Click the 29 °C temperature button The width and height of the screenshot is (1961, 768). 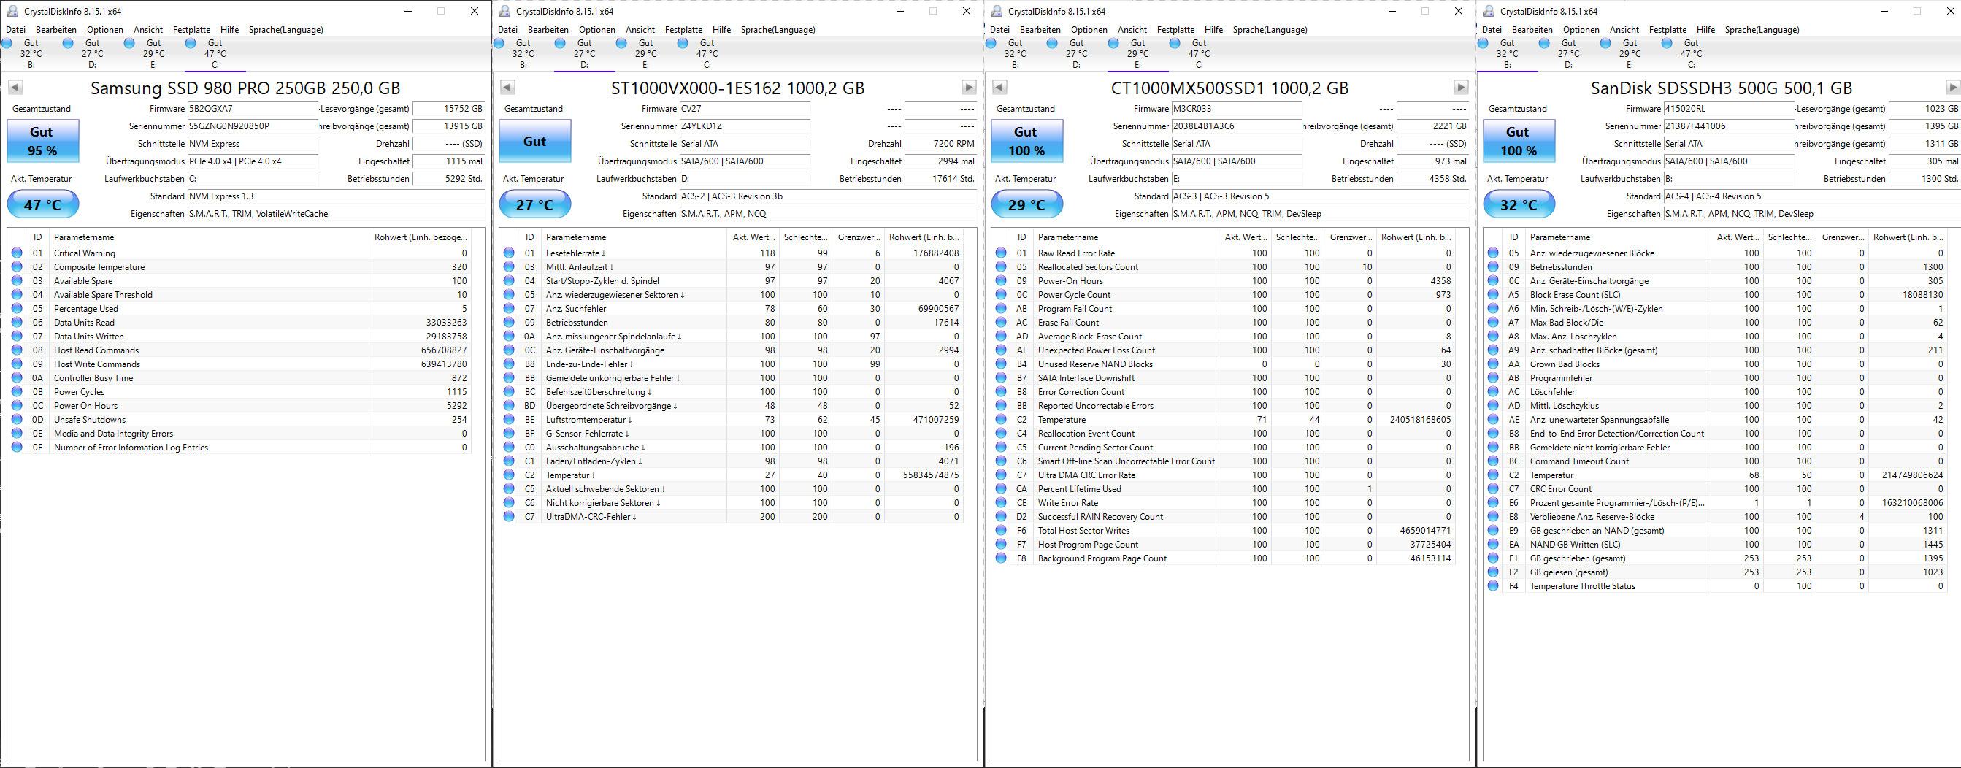[x=1027, y=204]
